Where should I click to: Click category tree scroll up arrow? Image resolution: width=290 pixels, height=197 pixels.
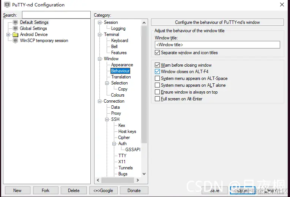pyautogui.click(x=144, y=23)
